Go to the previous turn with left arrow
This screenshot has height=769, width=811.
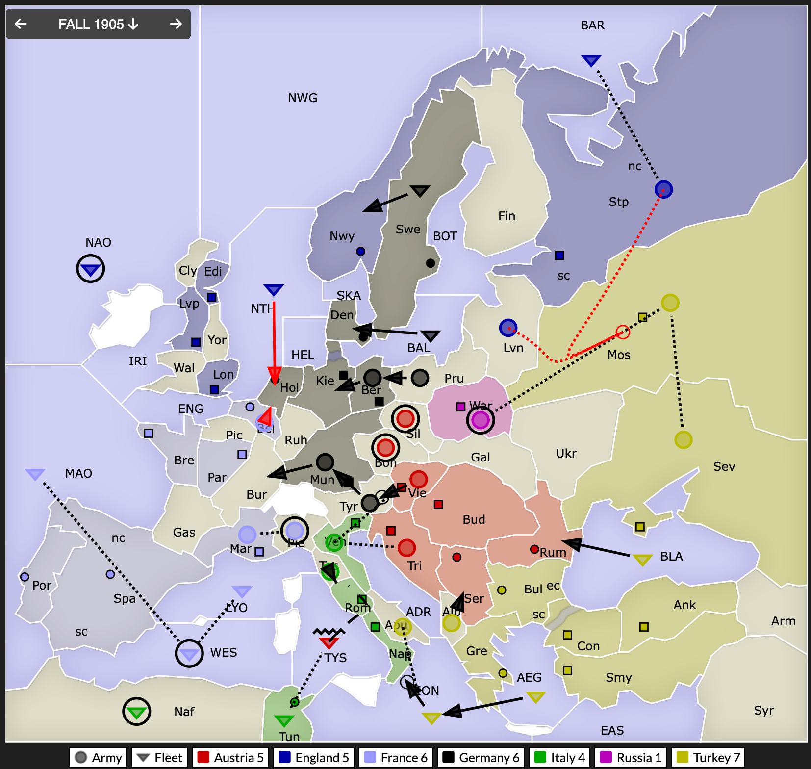click(21, 24)
